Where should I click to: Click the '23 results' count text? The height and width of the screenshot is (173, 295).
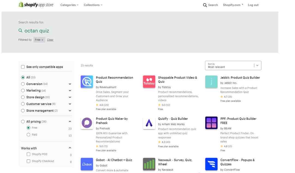click(87, 65)
